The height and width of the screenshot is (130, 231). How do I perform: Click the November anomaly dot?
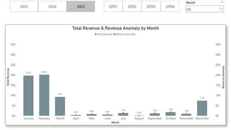click(x=186, y=114)
